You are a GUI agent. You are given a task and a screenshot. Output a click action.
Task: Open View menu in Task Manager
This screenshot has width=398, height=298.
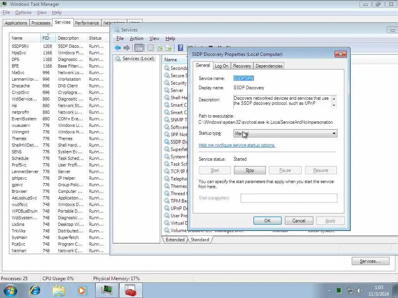point(42,12)
